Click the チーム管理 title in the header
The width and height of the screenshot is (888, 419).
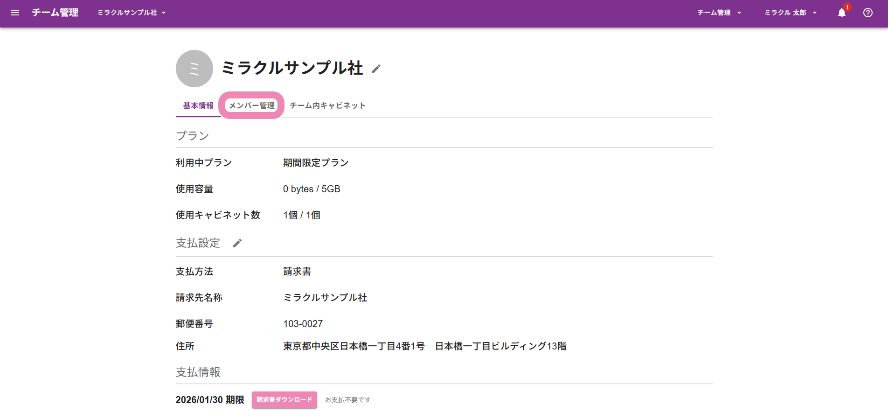click(x=55, y=13)
